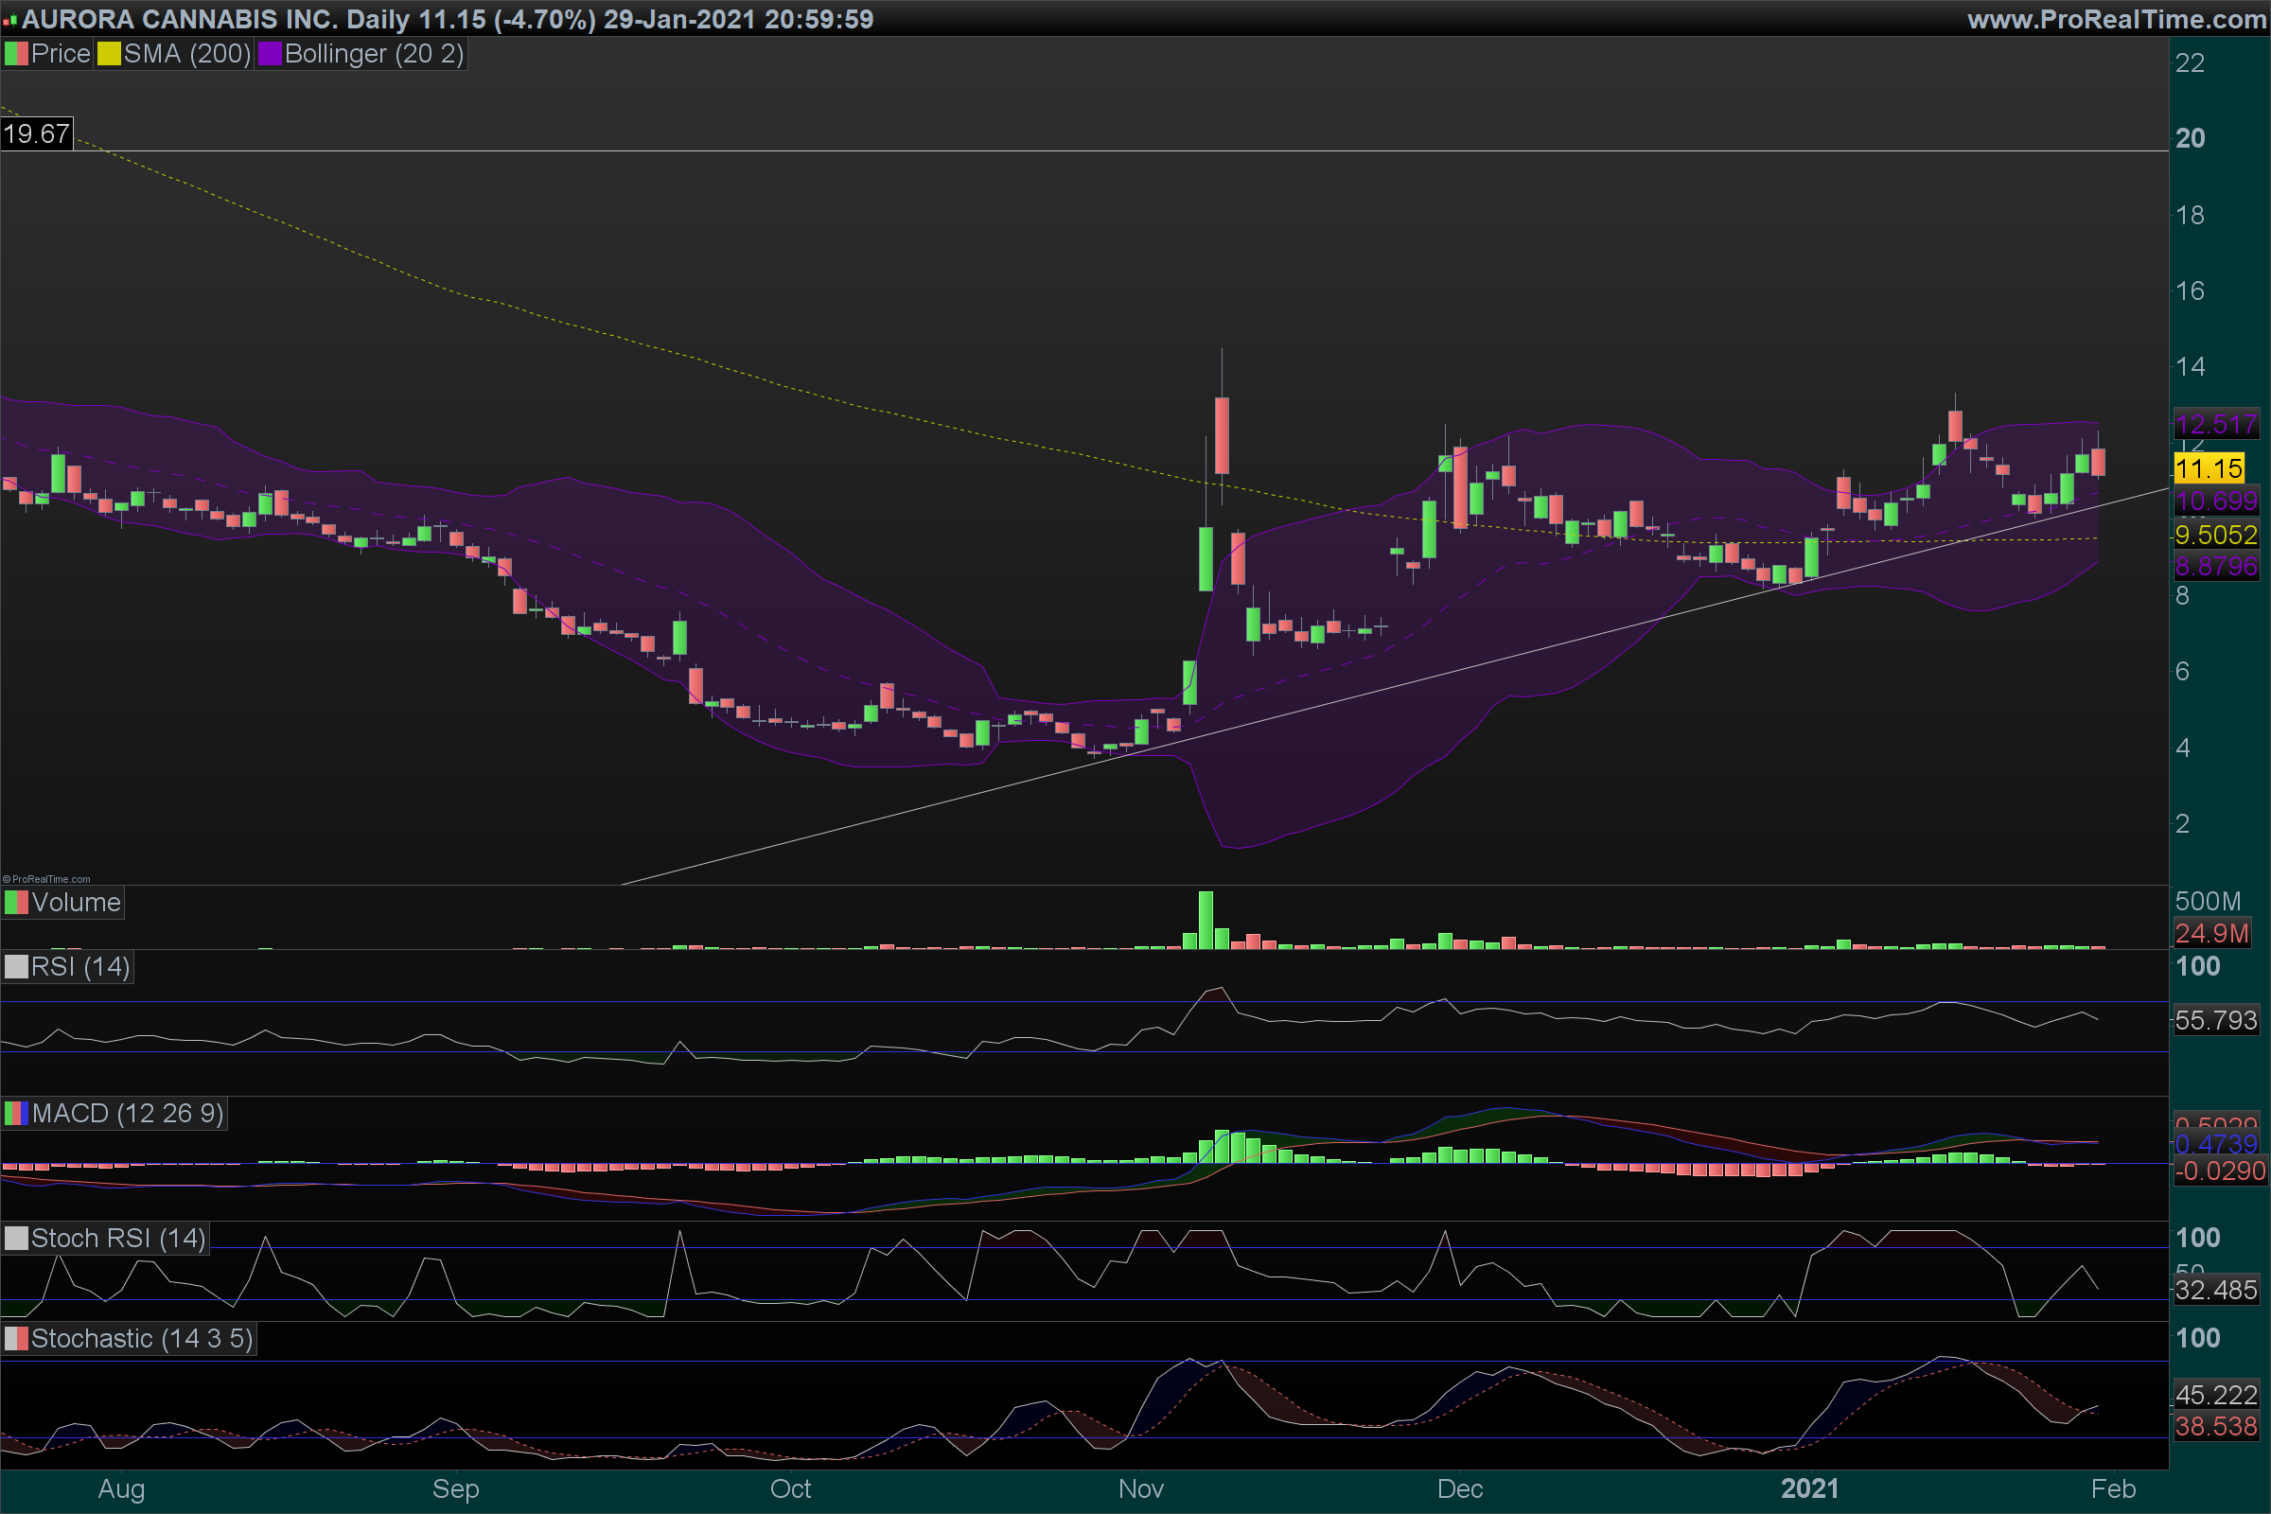The width and height of the screenshot is (2271, 1514).
Task: Click the yellow 11.15 current price label
Action: 2209,469
